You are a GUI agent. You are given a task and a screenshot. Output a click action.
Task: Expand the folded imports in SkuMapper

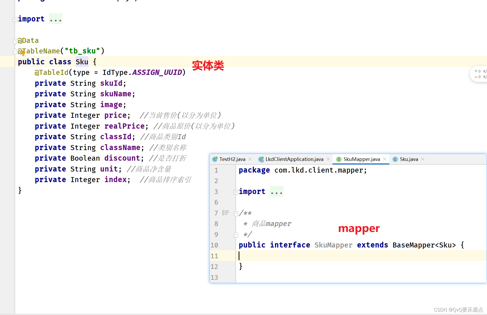236,192
